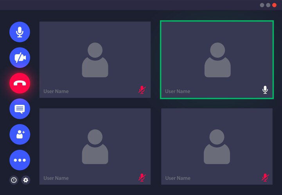This screenshot has width=282, height=195.
Task: Click the red muted mic icon on bottom-left tile
Action: 142,177
